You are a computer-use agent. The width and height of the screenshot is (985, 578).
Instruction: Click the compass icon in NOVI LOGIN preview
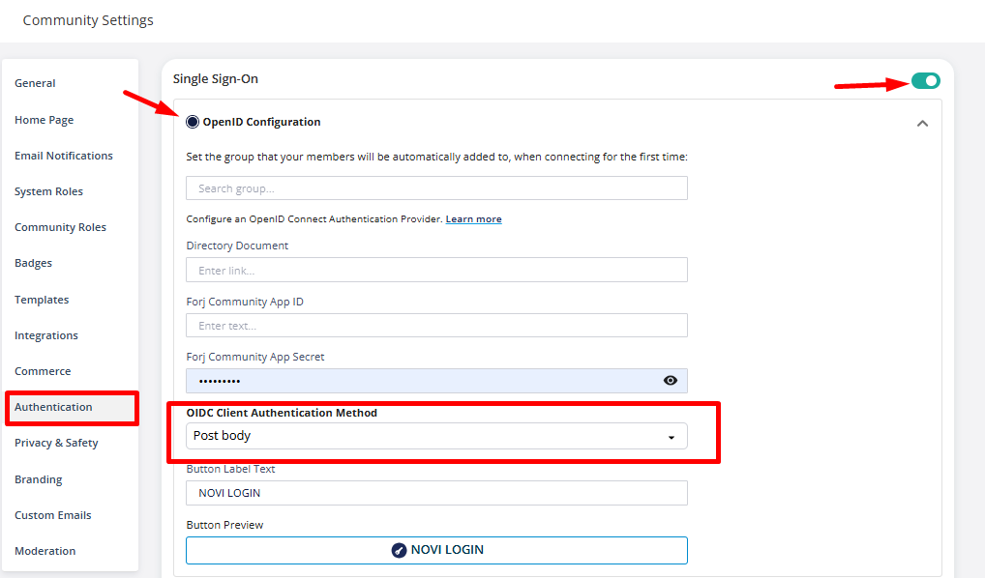399,550
